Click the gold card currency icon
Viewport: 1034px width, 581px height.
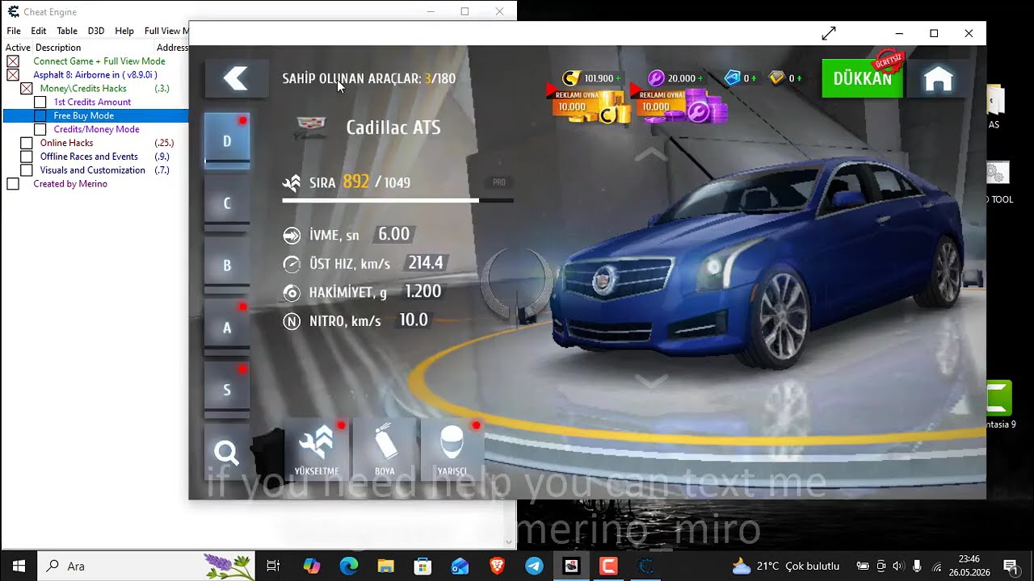[776, 78]
